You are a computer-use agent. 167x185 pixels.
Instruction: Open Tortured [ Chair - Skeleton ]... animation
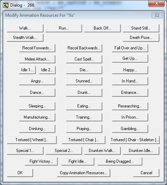(135, 140)
